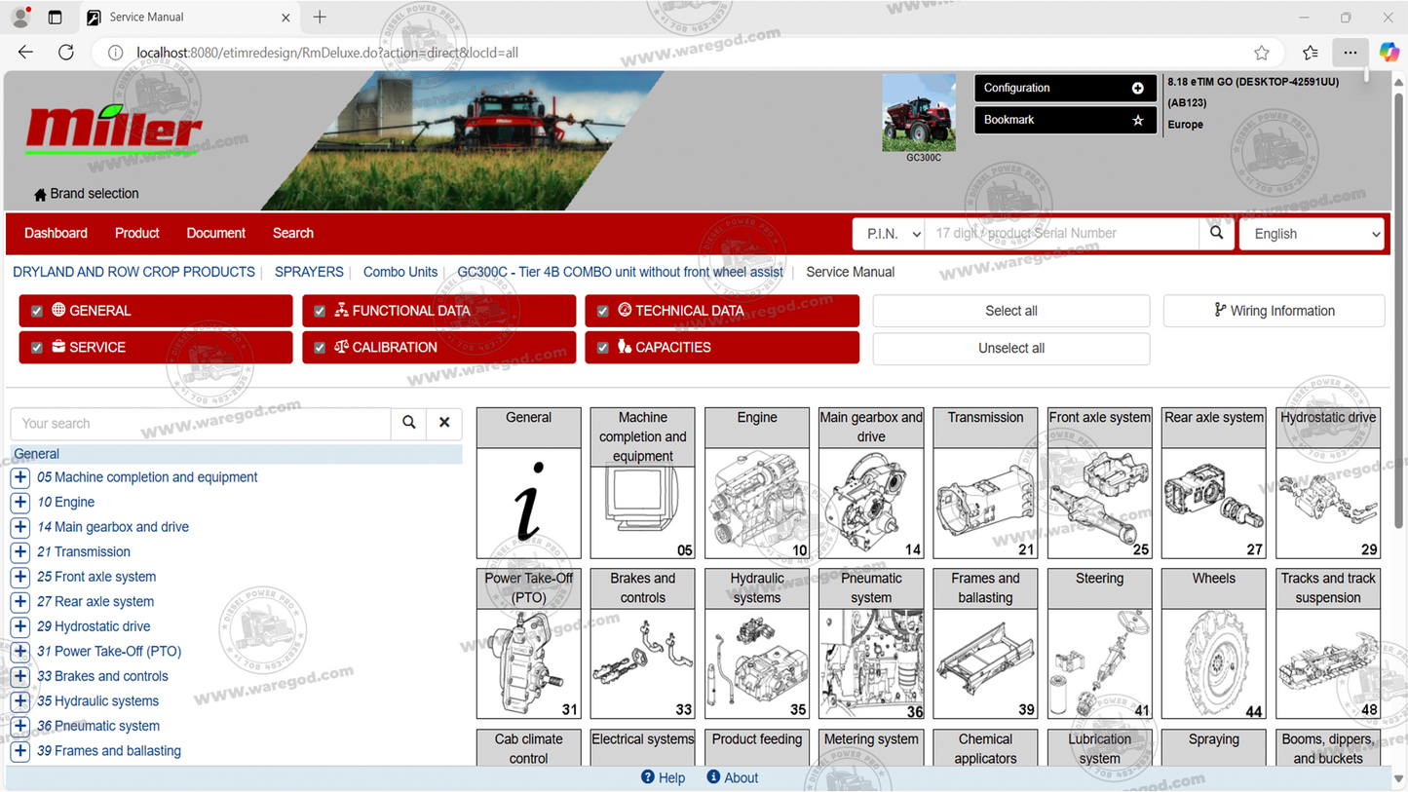1408x792 pixels.
Task: Open Brakes and controls tile 33
Action: tap(642, 644)
